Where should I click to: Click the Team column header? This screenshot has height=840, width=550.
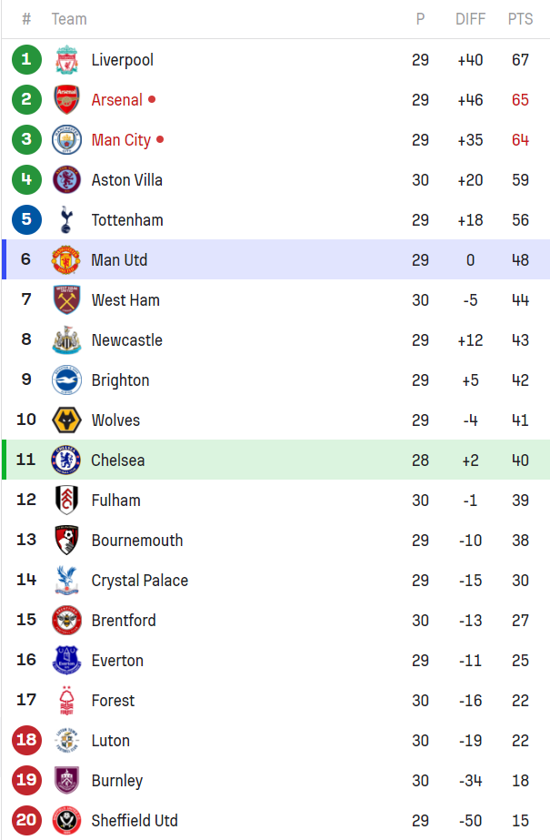tap(69, 19)
